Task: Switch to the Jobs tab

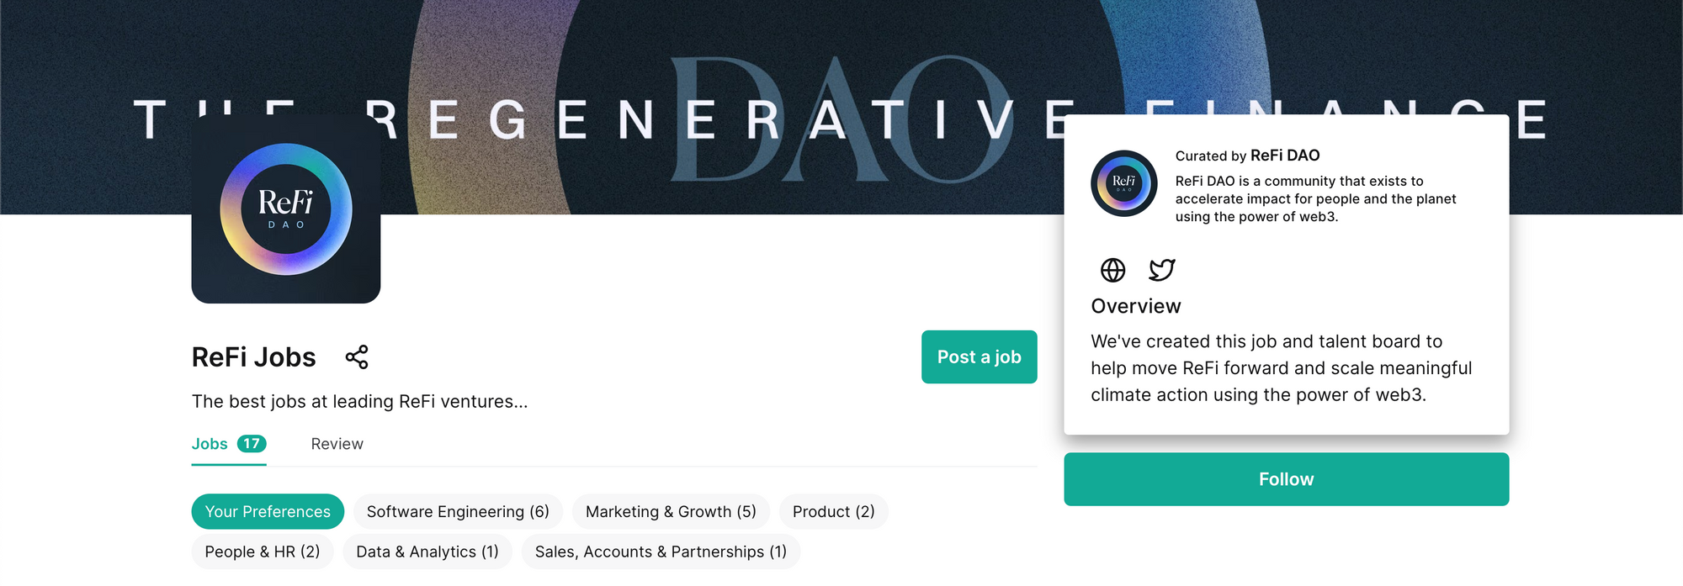Action: click(210, 444)
